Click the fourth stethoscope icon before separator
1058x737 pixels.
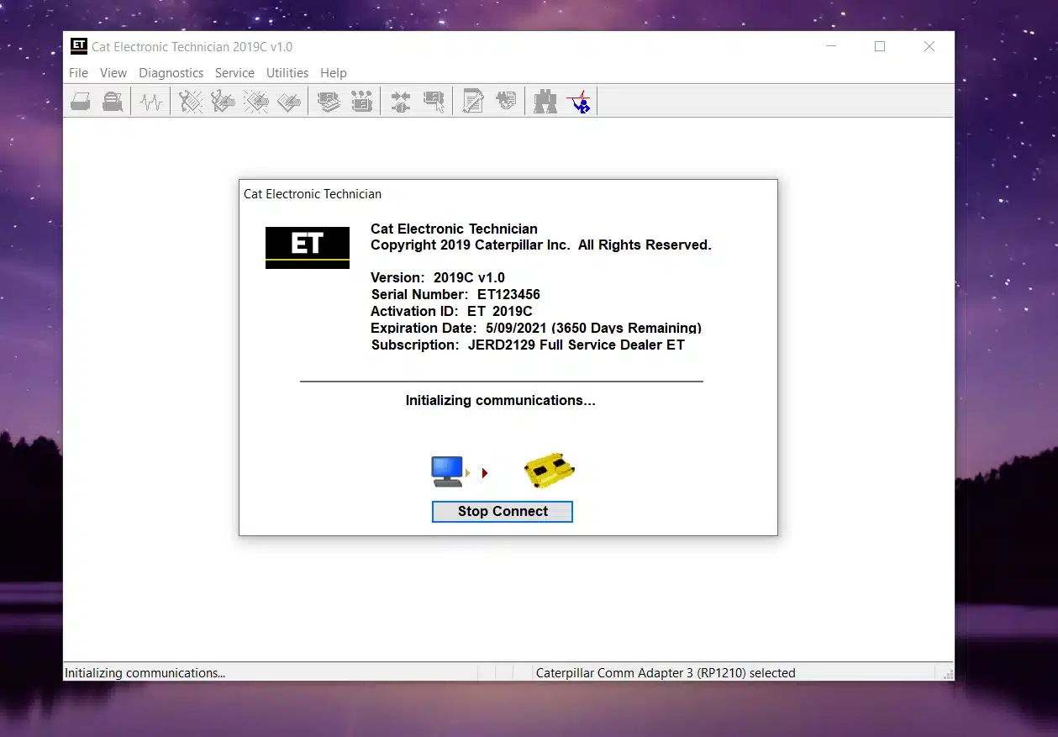click(288, 103)
